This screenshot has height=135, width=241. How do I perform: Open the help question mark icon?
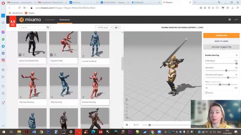point(230,19)
